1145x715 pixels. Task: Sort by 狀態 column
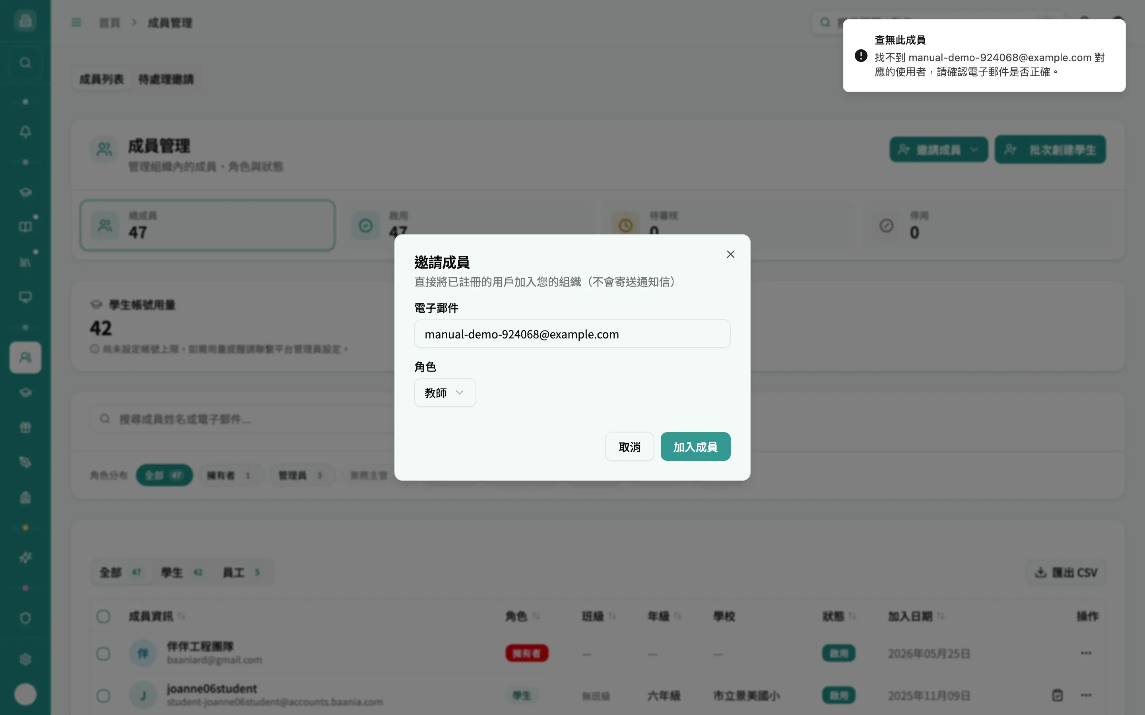839,616
